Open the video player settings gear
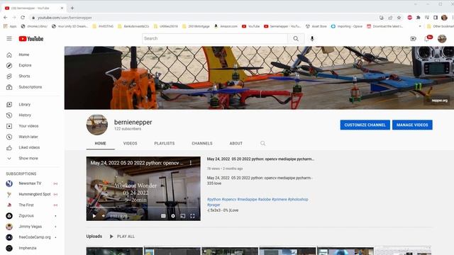 [x=173, y=216]
